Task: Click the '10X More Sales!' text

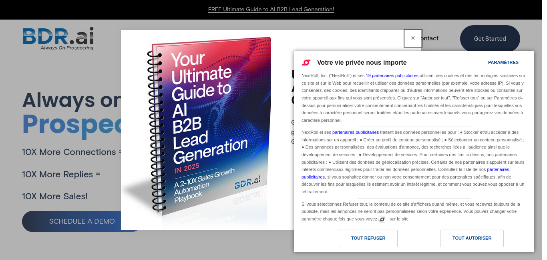Action: click(55, 196)
